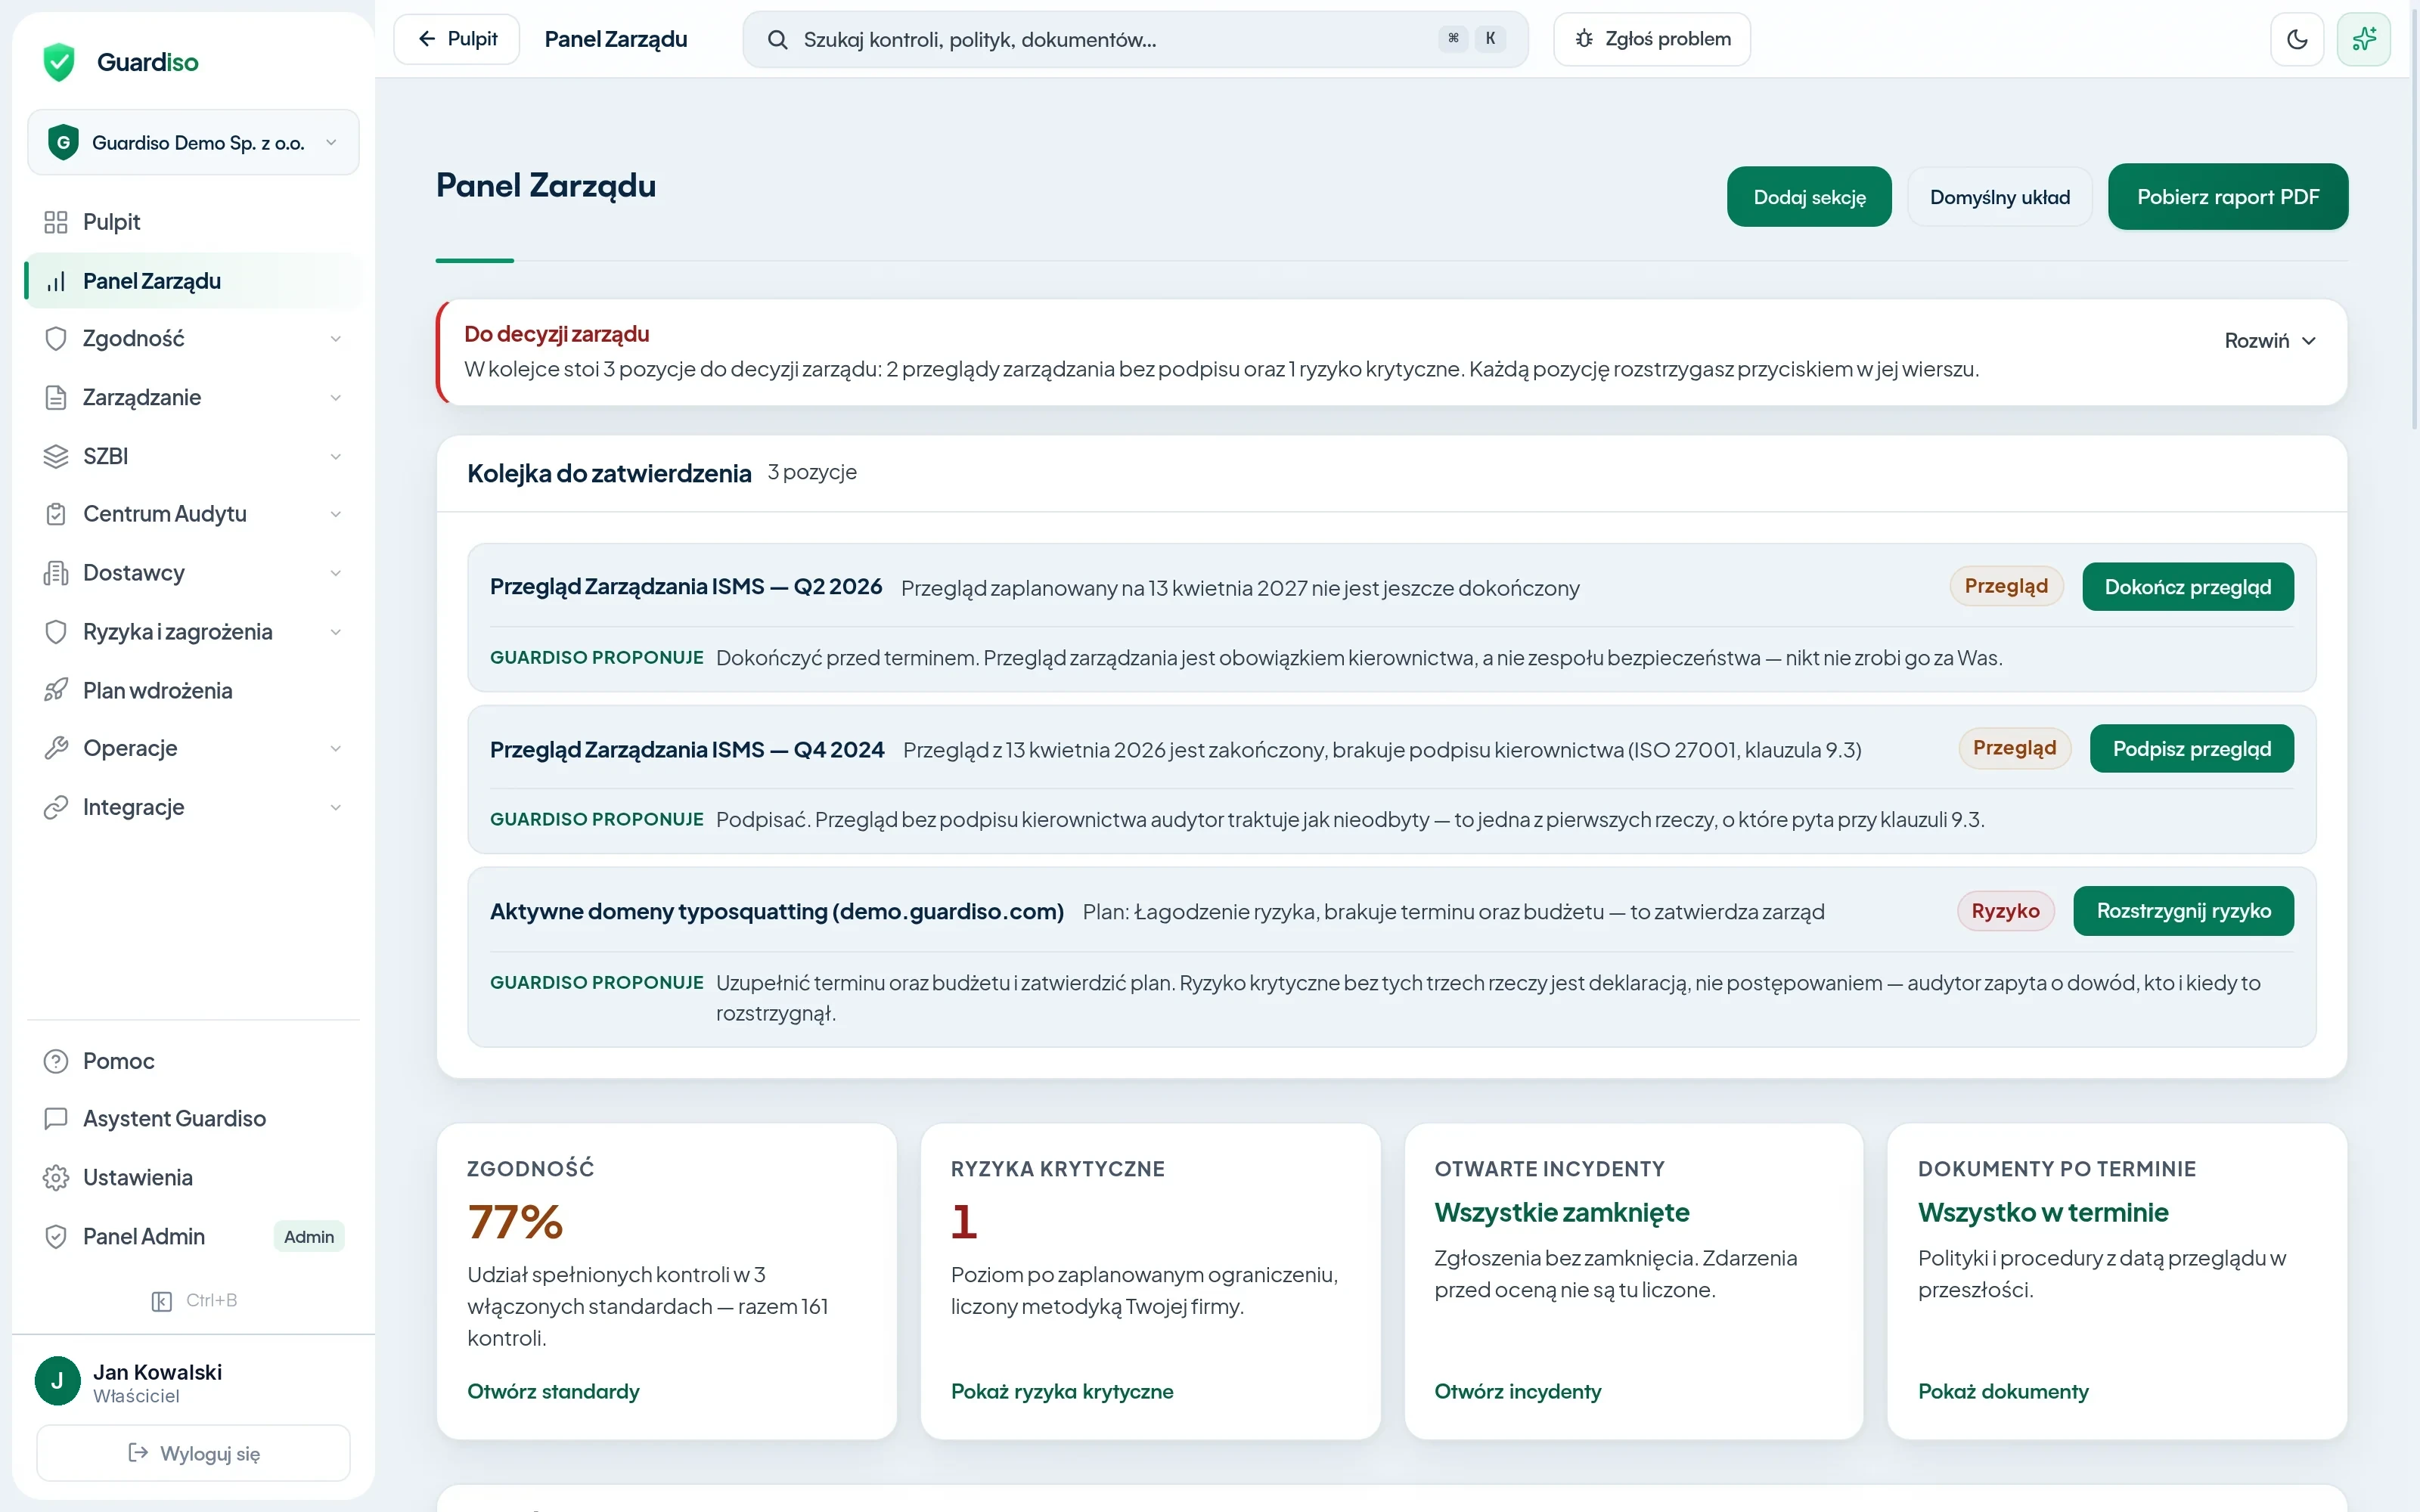Screen dimensions: 2420x1512
Task: Open the Otwórz standardy link
Action: pos(553,1391)
